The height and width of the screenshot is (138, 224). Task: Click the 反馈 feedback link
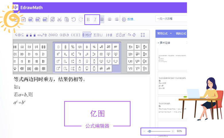131,19
